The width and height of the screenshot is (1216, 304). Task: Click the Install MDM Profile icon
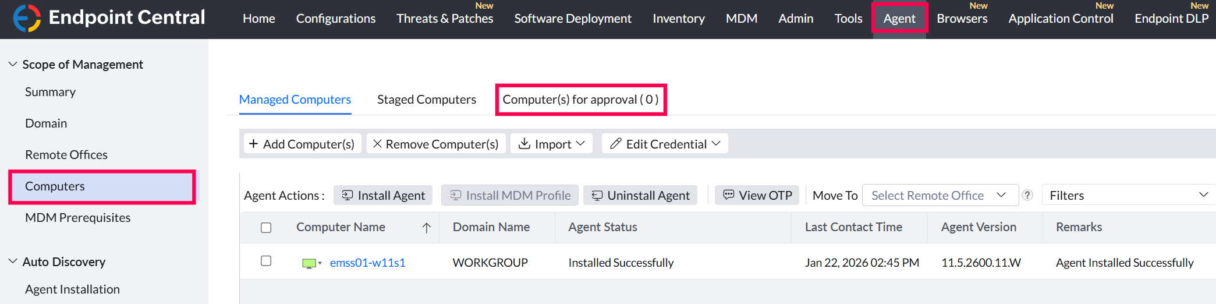tap(455, 195)
